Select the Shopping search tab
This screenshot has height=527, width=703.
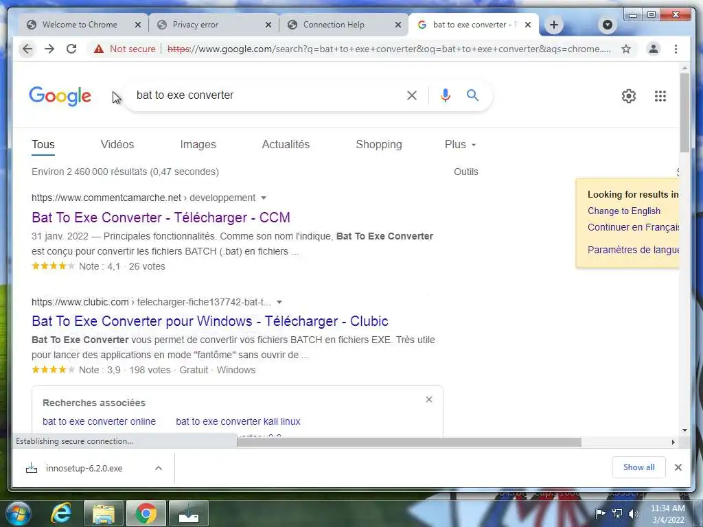[x=379, y=144]
